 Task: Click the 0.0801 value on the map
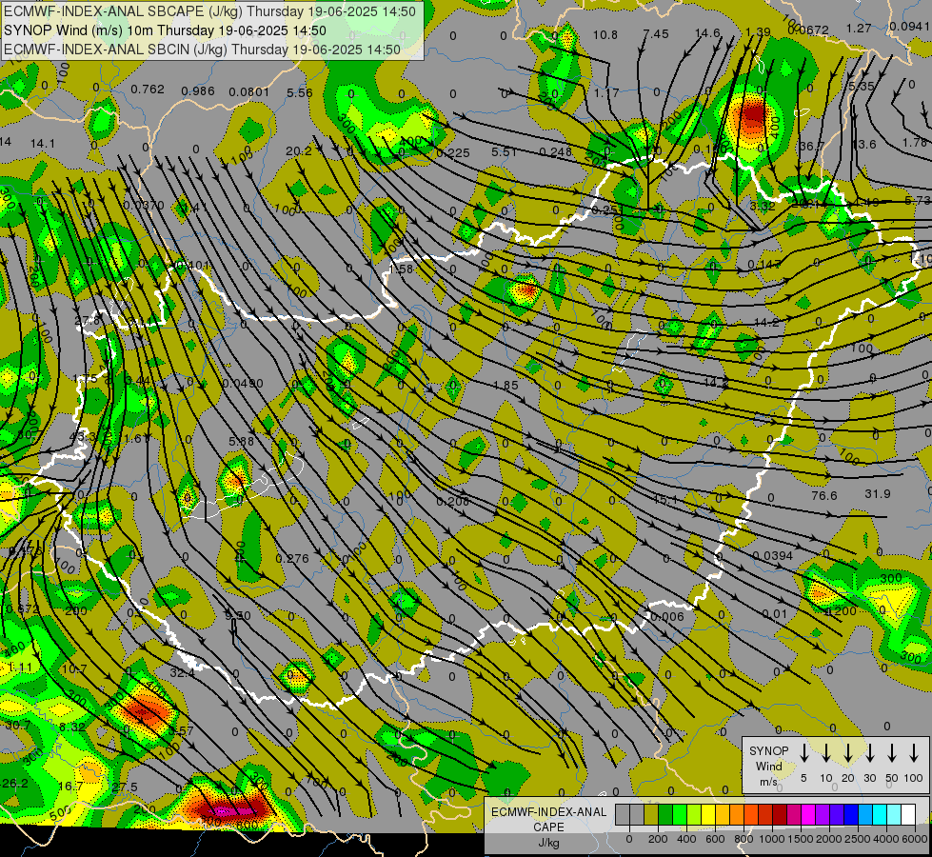(249, 91)
